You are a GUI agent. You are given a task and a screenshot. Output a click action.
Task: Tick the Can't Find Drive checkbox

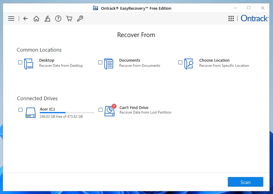(x=100, y=110)
